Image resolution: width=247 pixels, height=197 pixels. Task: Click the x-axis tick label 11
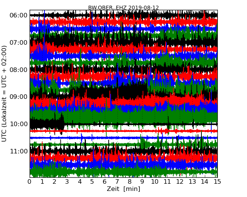(167, 182)
